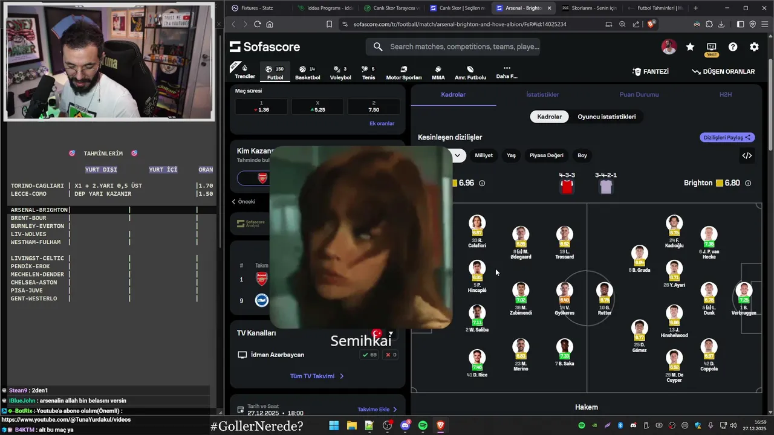Filter players by Milliyet
Screen dimensions: 774x435
pyautogui.click(x=484, y=155)
